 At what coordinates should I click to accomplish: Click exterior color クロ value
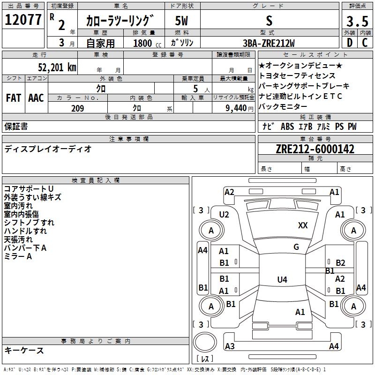101,89
